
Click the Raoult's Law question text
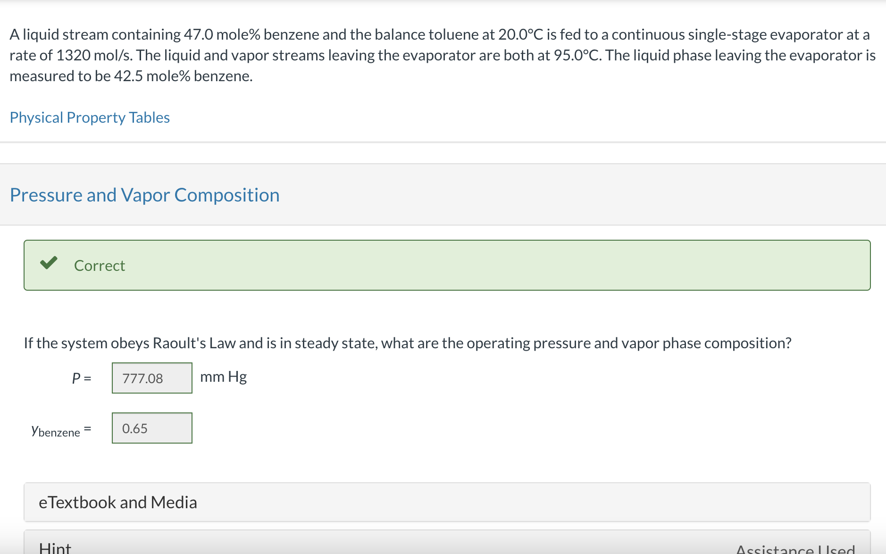tap(408, 343)
